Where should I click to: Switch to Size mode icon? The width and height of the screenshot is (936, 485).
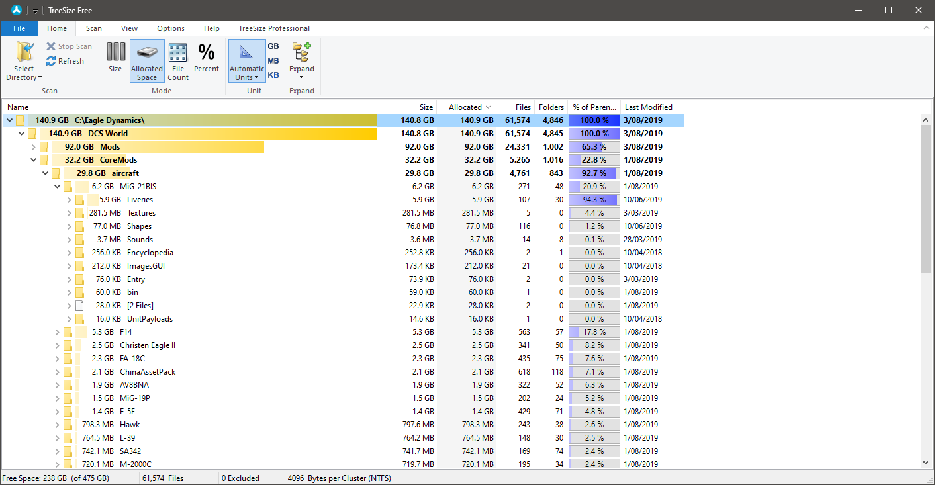pyautogui.click(x=115, y=52)
